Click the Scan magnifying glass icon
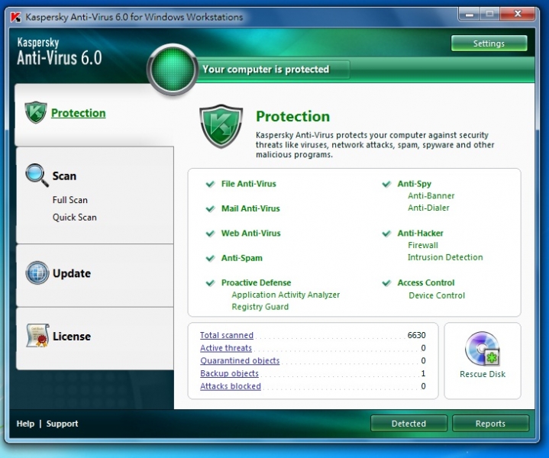 pyautogui.click(x=37, y=175)
